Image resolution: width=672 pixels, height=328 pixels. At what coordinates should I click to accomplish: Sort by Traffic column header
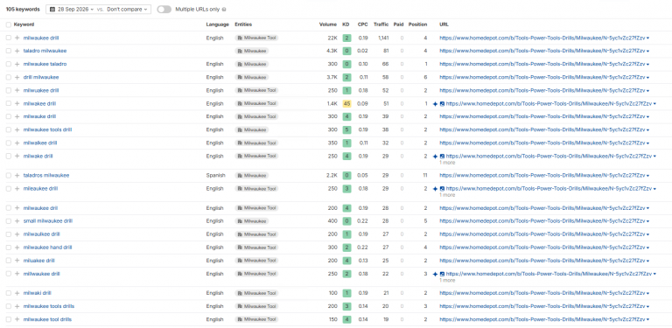pyautogui.click(x=381, y=24)
